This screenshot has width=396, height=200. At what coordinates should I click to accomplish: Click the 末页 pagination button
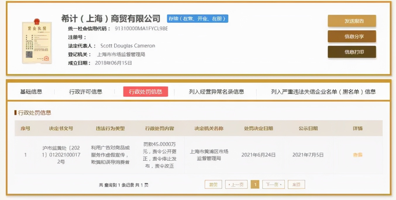[296, 184]
